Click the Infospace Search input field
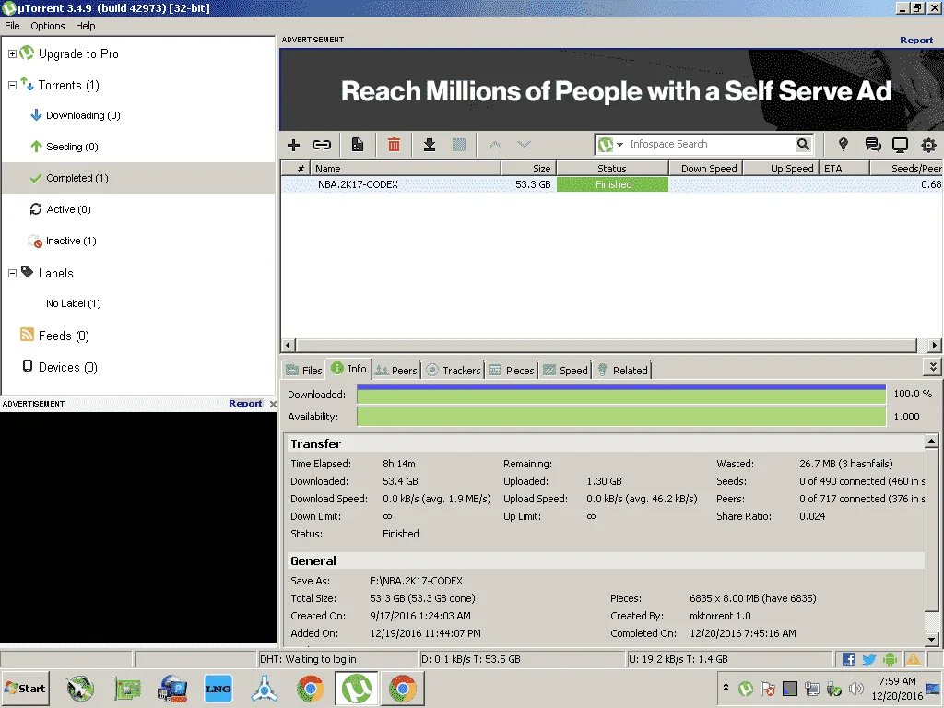944x708 pixels. (x=709, y=145)
